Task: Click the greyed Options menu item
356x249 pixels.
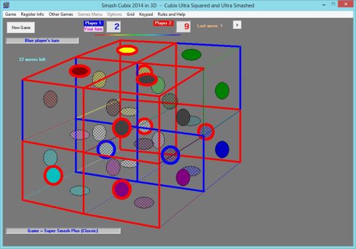Action: [x=115, y=15]
